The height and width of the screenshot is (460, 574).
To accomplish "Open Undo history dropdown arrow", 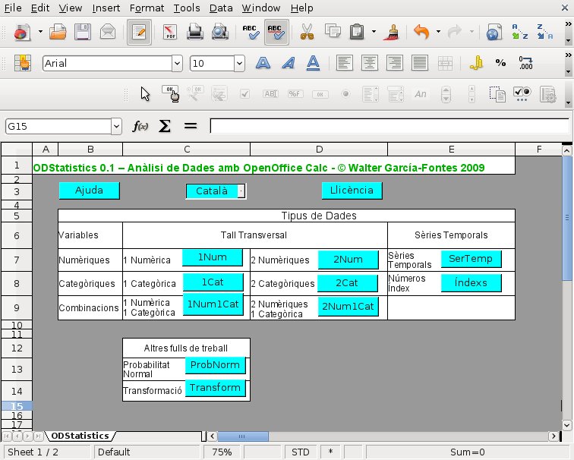I will [438, 32].
